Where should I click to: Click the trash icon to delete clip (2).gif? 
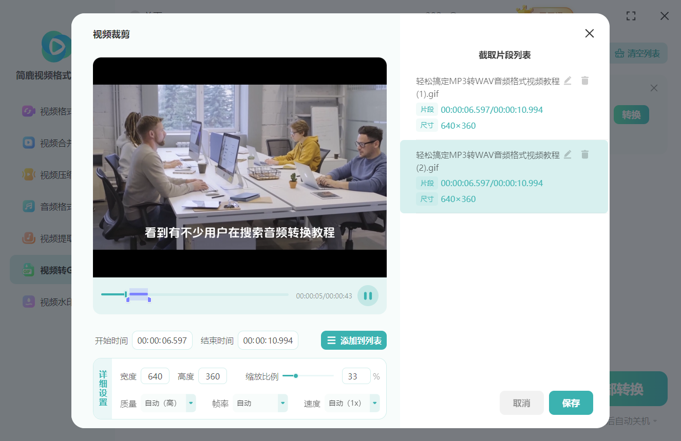[x=585, y=154]
